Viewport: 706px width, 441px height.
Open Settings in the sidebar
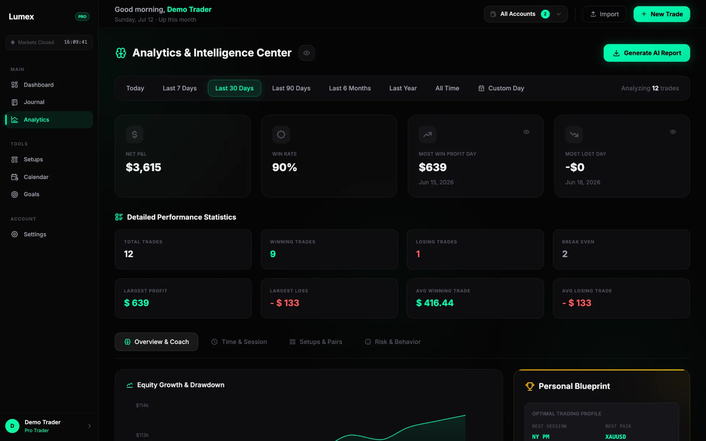[x=49, y=234]
